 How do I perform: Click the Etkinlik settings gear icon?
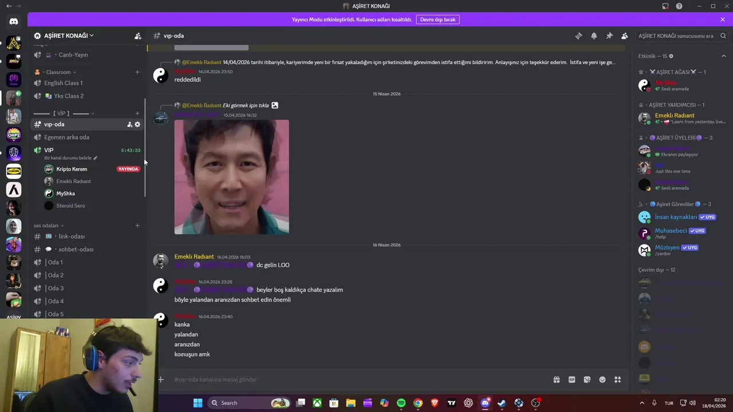point(671,56)
